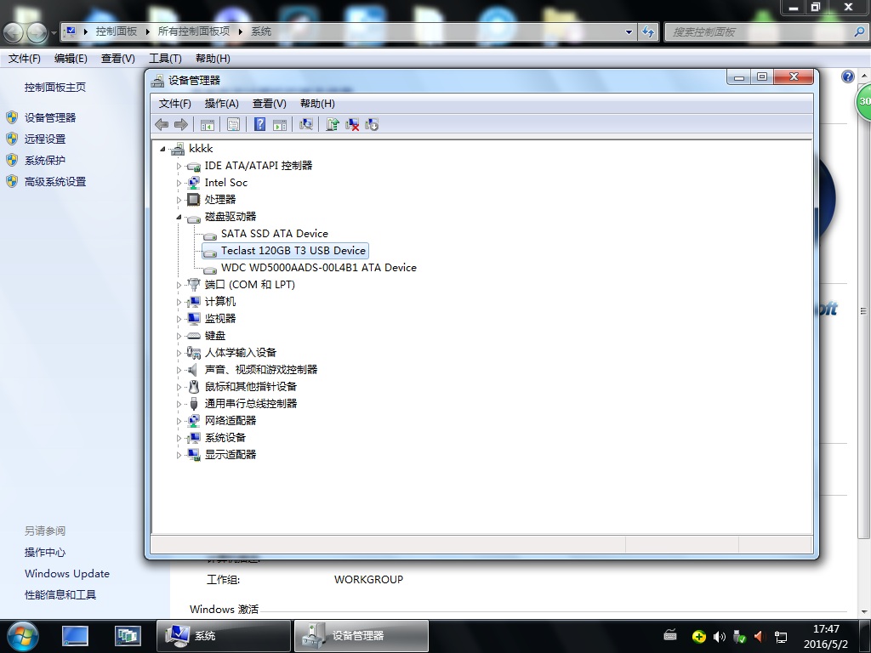Collapse the kkkk root computer node

(162, 149)
